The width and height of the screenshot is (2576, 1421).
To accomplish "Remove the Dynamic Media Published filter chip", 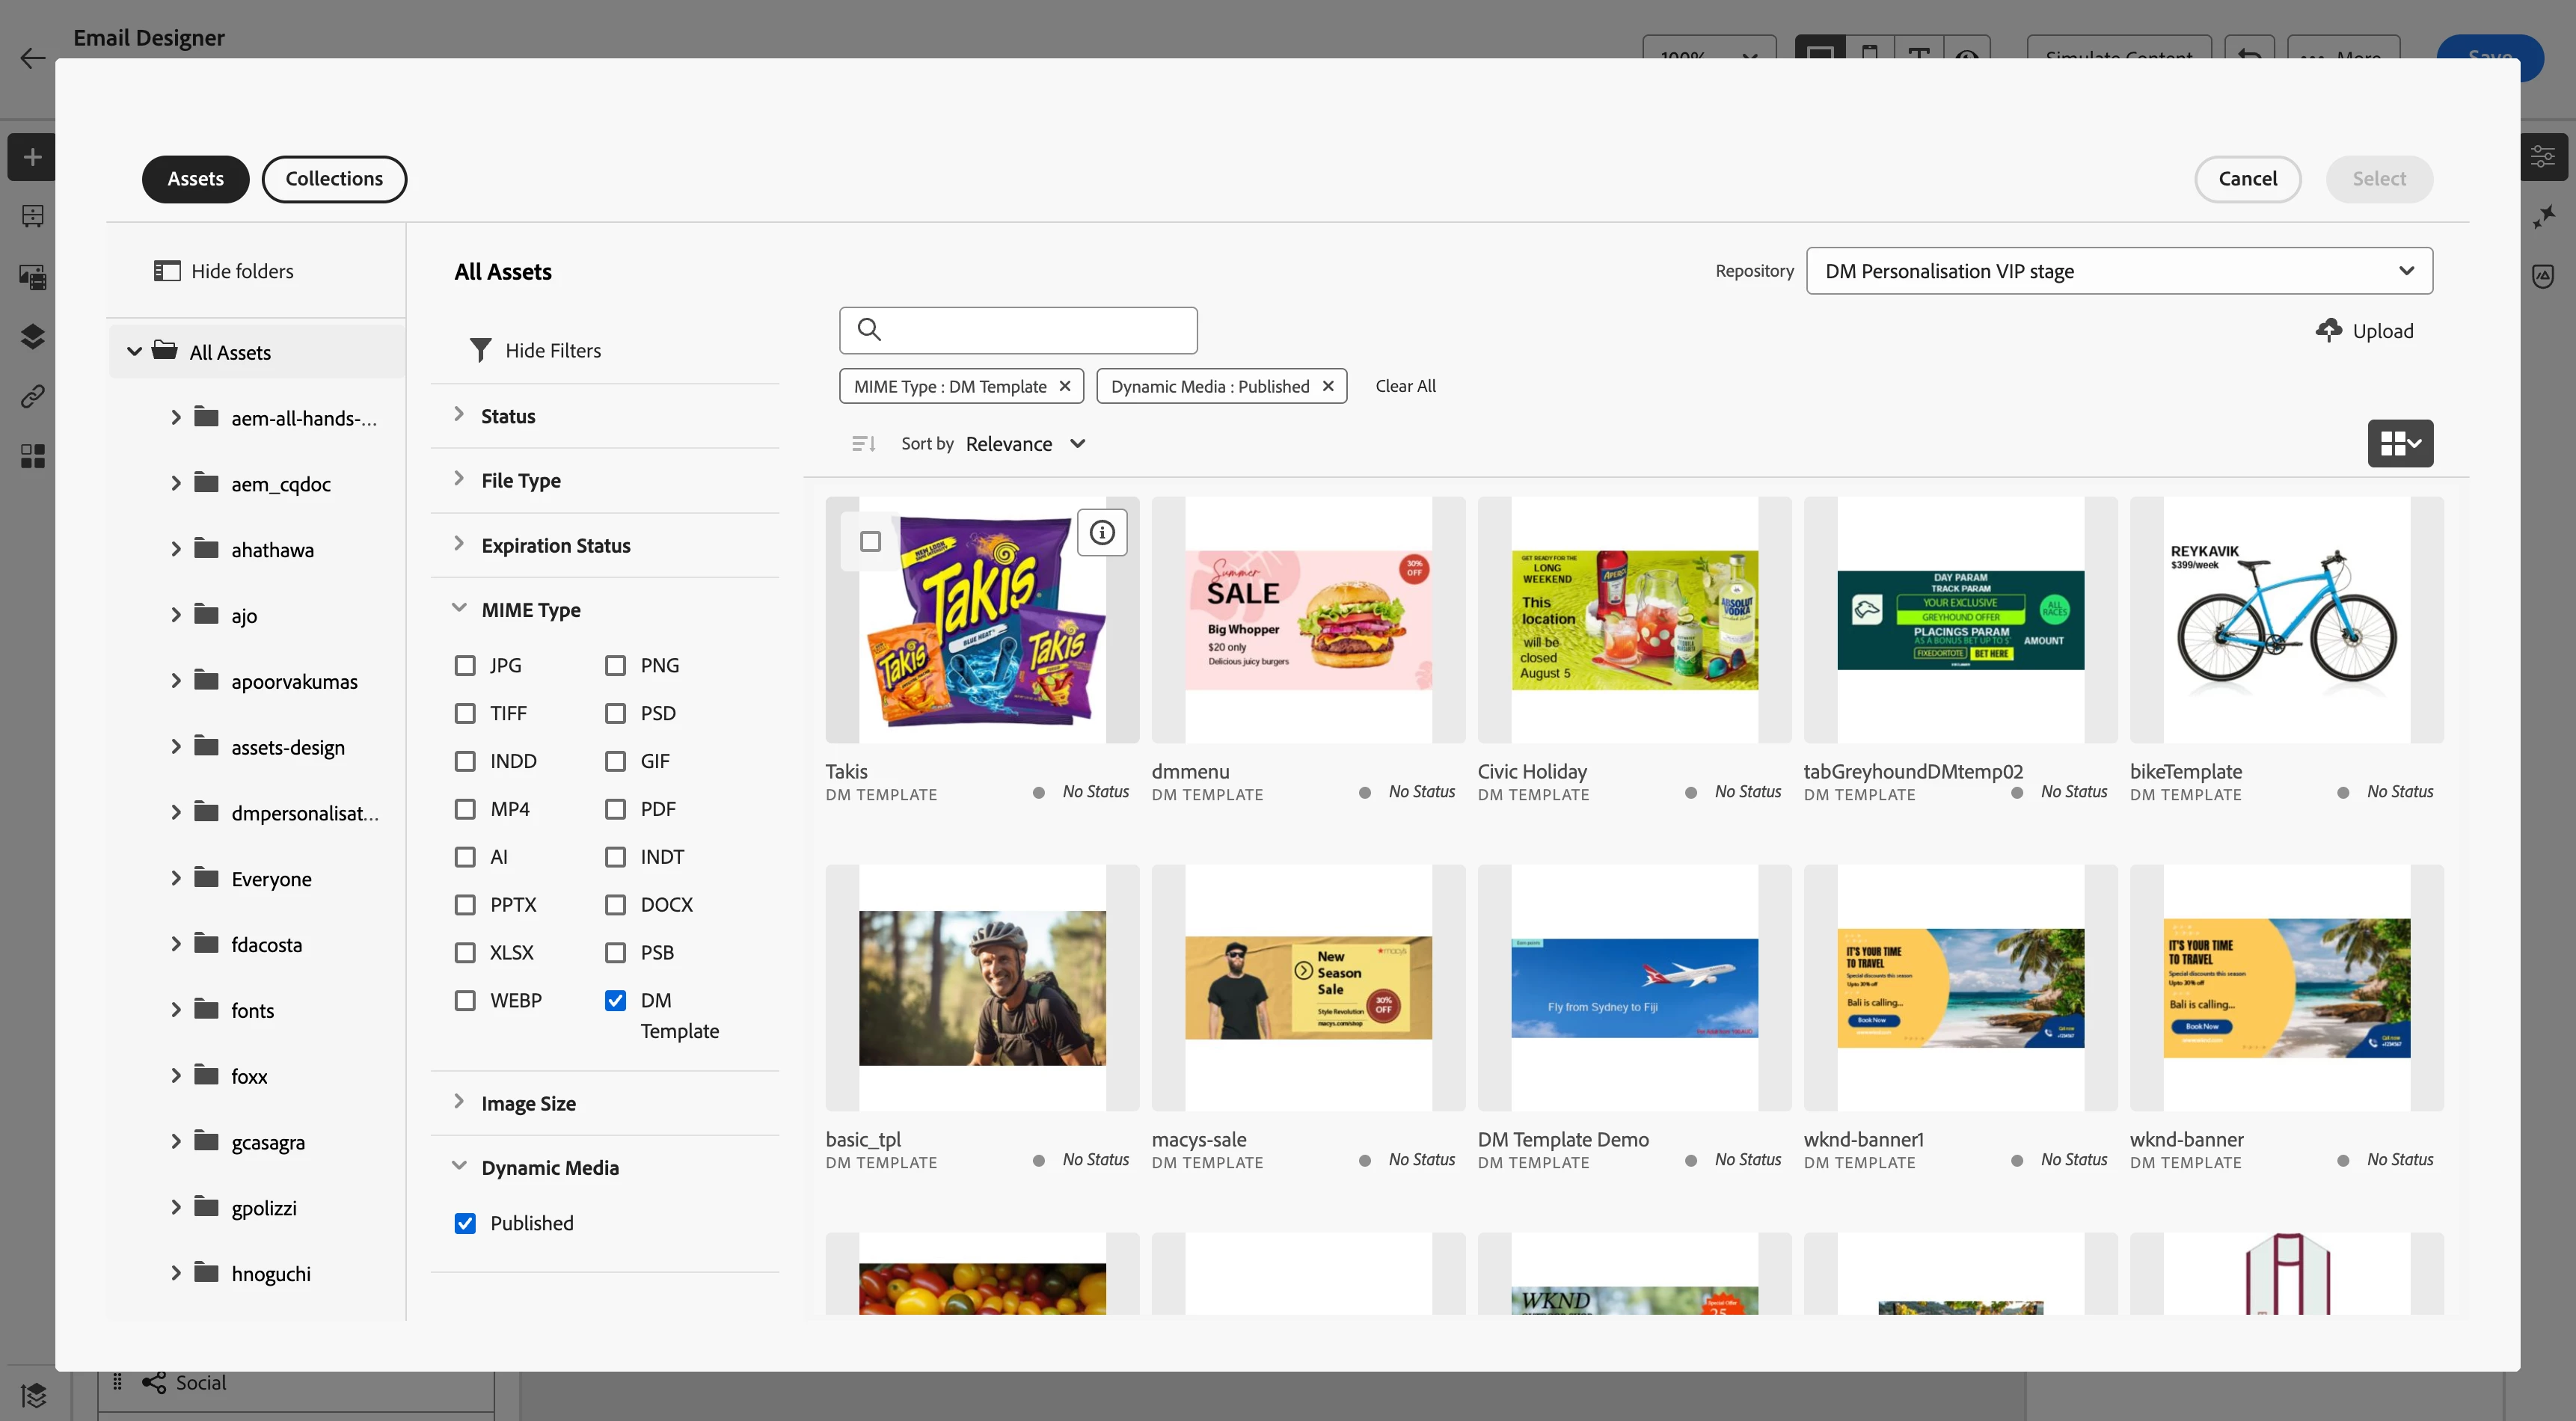I will (x=1328, y=386).
